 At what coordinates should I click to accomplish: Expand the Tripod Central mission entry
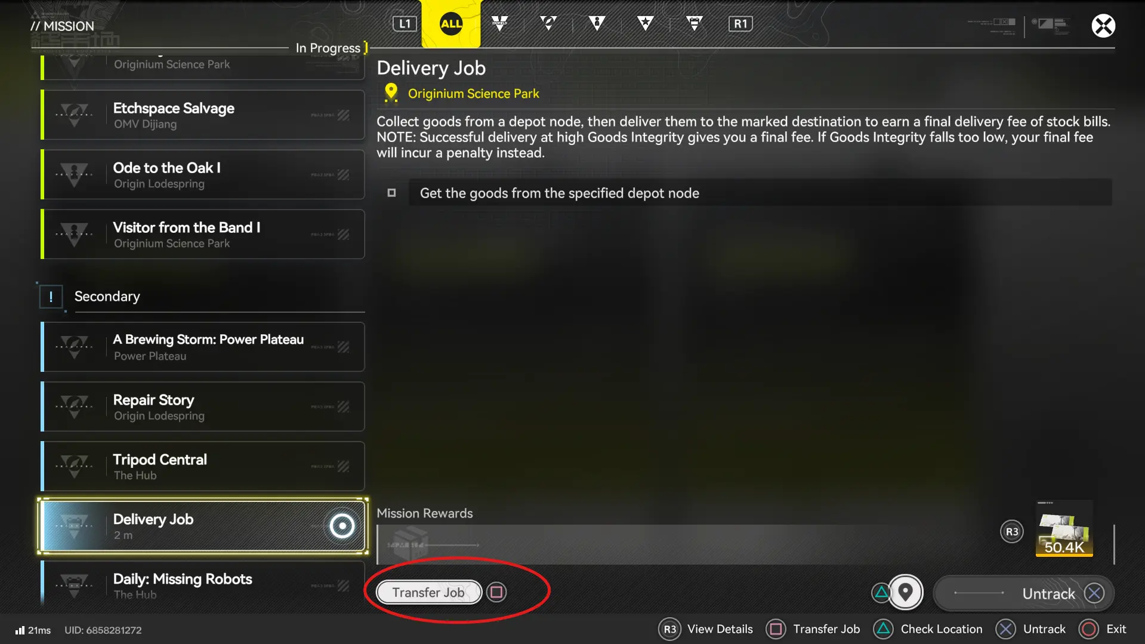[203, 466]
